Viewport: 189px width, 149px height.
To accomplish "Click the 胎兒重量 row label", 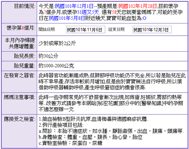I will pyautogui.click(x=24, y=66).
